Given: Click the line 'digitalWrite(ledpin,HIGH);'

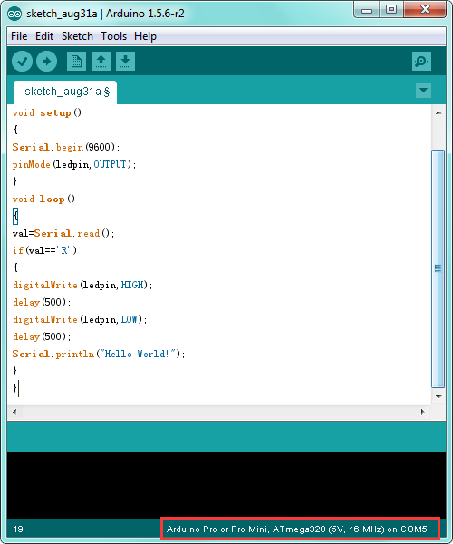Looking at the screenshot, I should [x=82, y=285].
